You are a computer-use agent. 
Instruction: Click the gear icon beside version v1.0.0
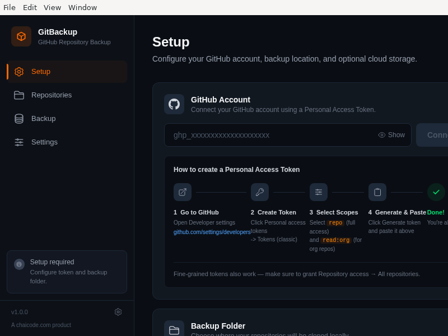tap(118, 312)
